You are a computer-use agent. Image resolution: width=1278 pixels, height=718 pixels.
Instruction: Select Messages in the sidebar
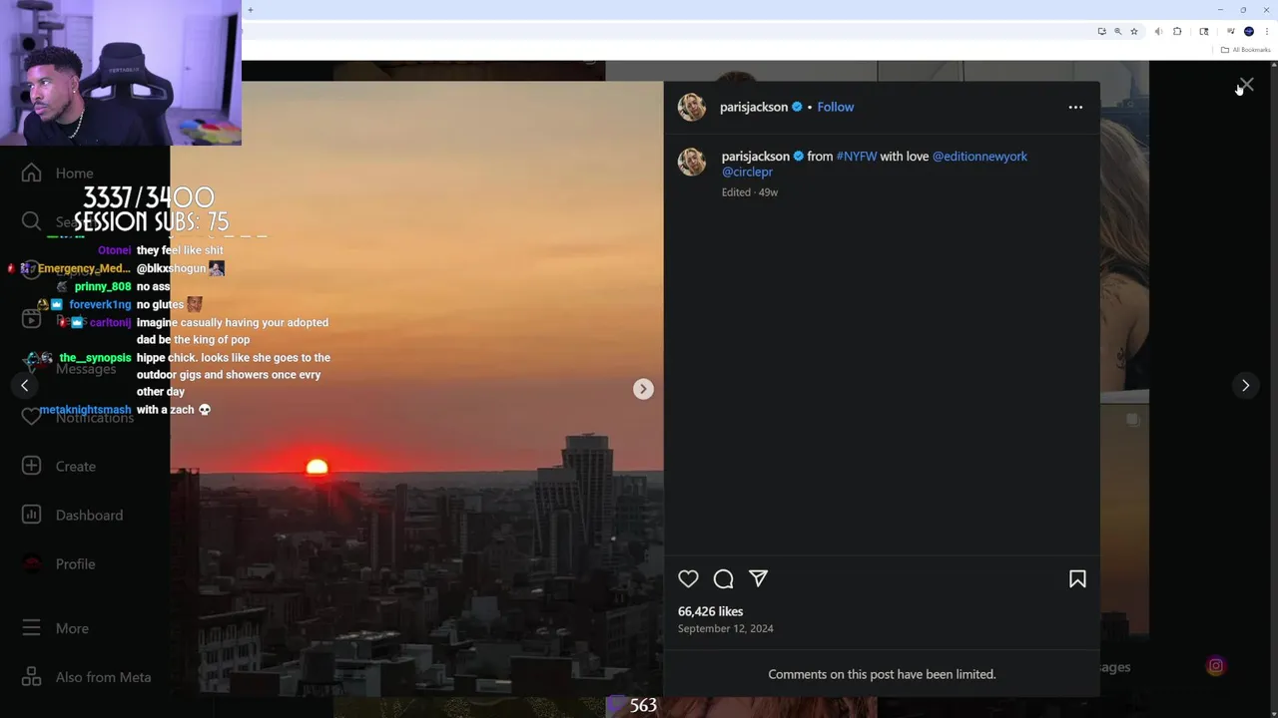[86, 369]
